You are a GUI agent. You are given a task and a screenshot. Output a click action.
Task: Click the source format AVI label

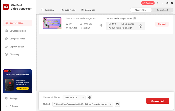click(x=71, y=24)
